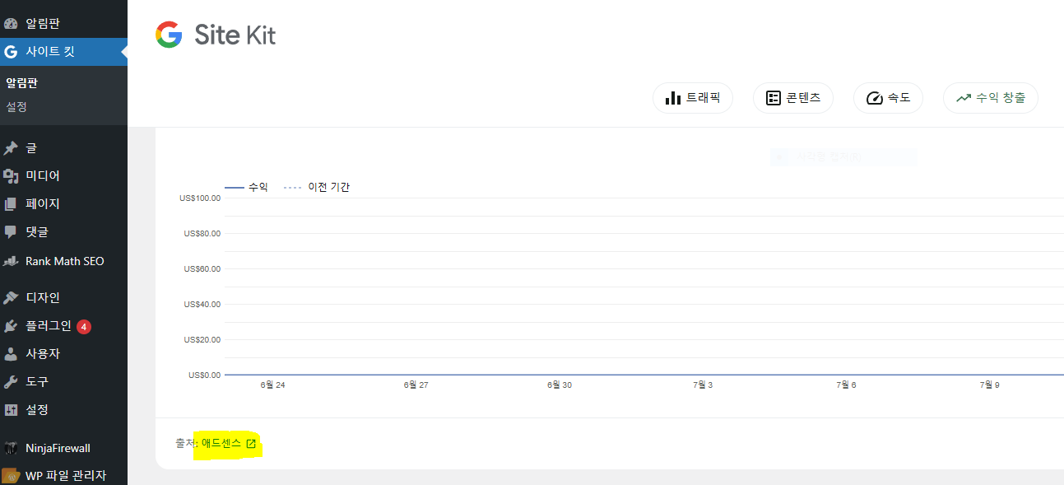Viewport: 1064px width, 485px height.
Task: Click the 7월 3 date label
Action: pyautogui.click(x=703, y=385)
